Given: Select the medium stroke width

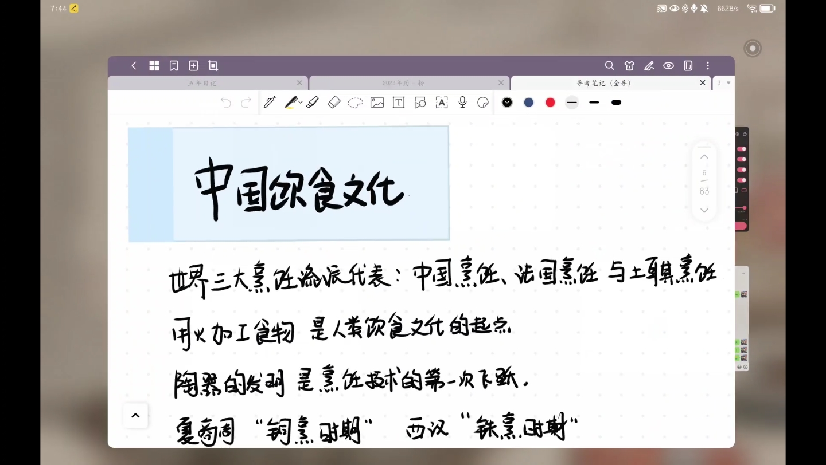Looking at the screenshot, I should [x=594, y=103].
